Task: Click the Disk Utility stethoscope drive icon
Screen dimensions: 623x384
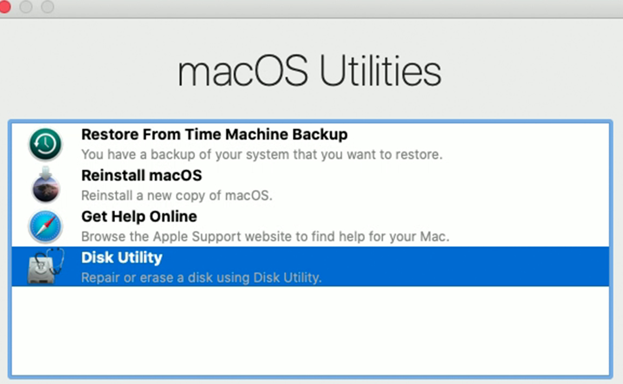Action: coord(45,266)
